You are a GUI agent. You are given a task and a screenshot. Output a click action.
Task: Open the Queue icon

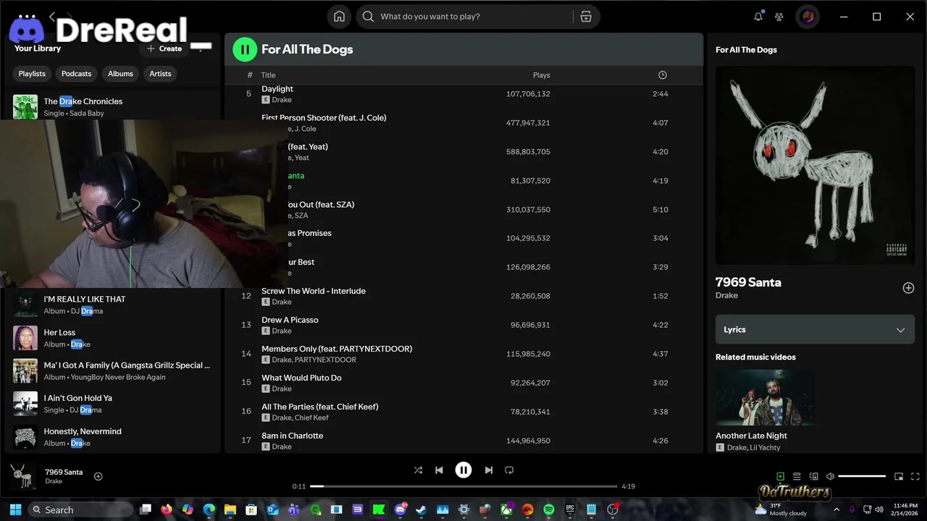point(797,476)
